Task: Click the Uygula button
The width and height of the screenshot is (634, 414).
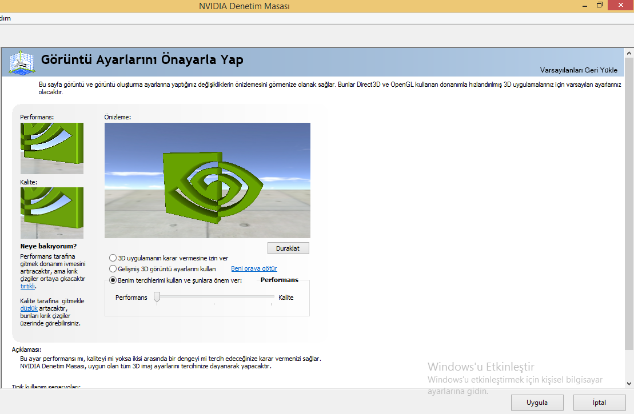Action: pos(537,403)
